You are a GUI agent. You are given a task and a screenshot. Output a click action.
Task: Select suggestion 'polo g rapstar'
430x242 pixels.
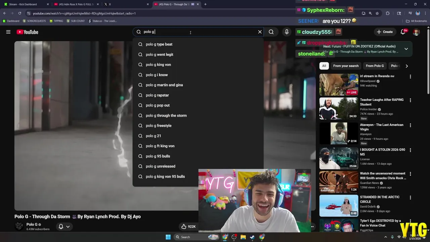[198, 95]
